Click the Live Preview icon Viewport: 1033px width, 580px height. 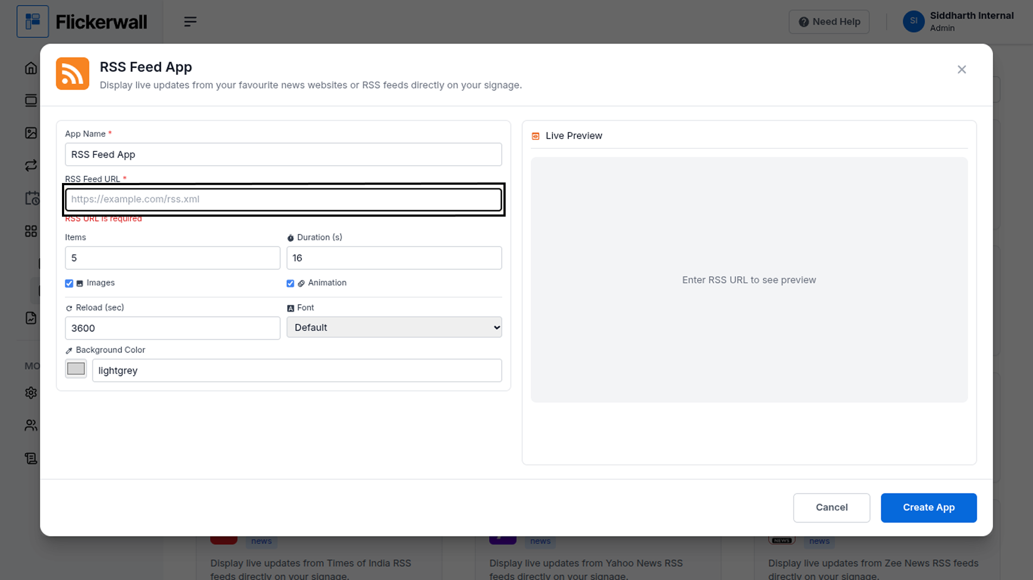(x=536, y=136)
